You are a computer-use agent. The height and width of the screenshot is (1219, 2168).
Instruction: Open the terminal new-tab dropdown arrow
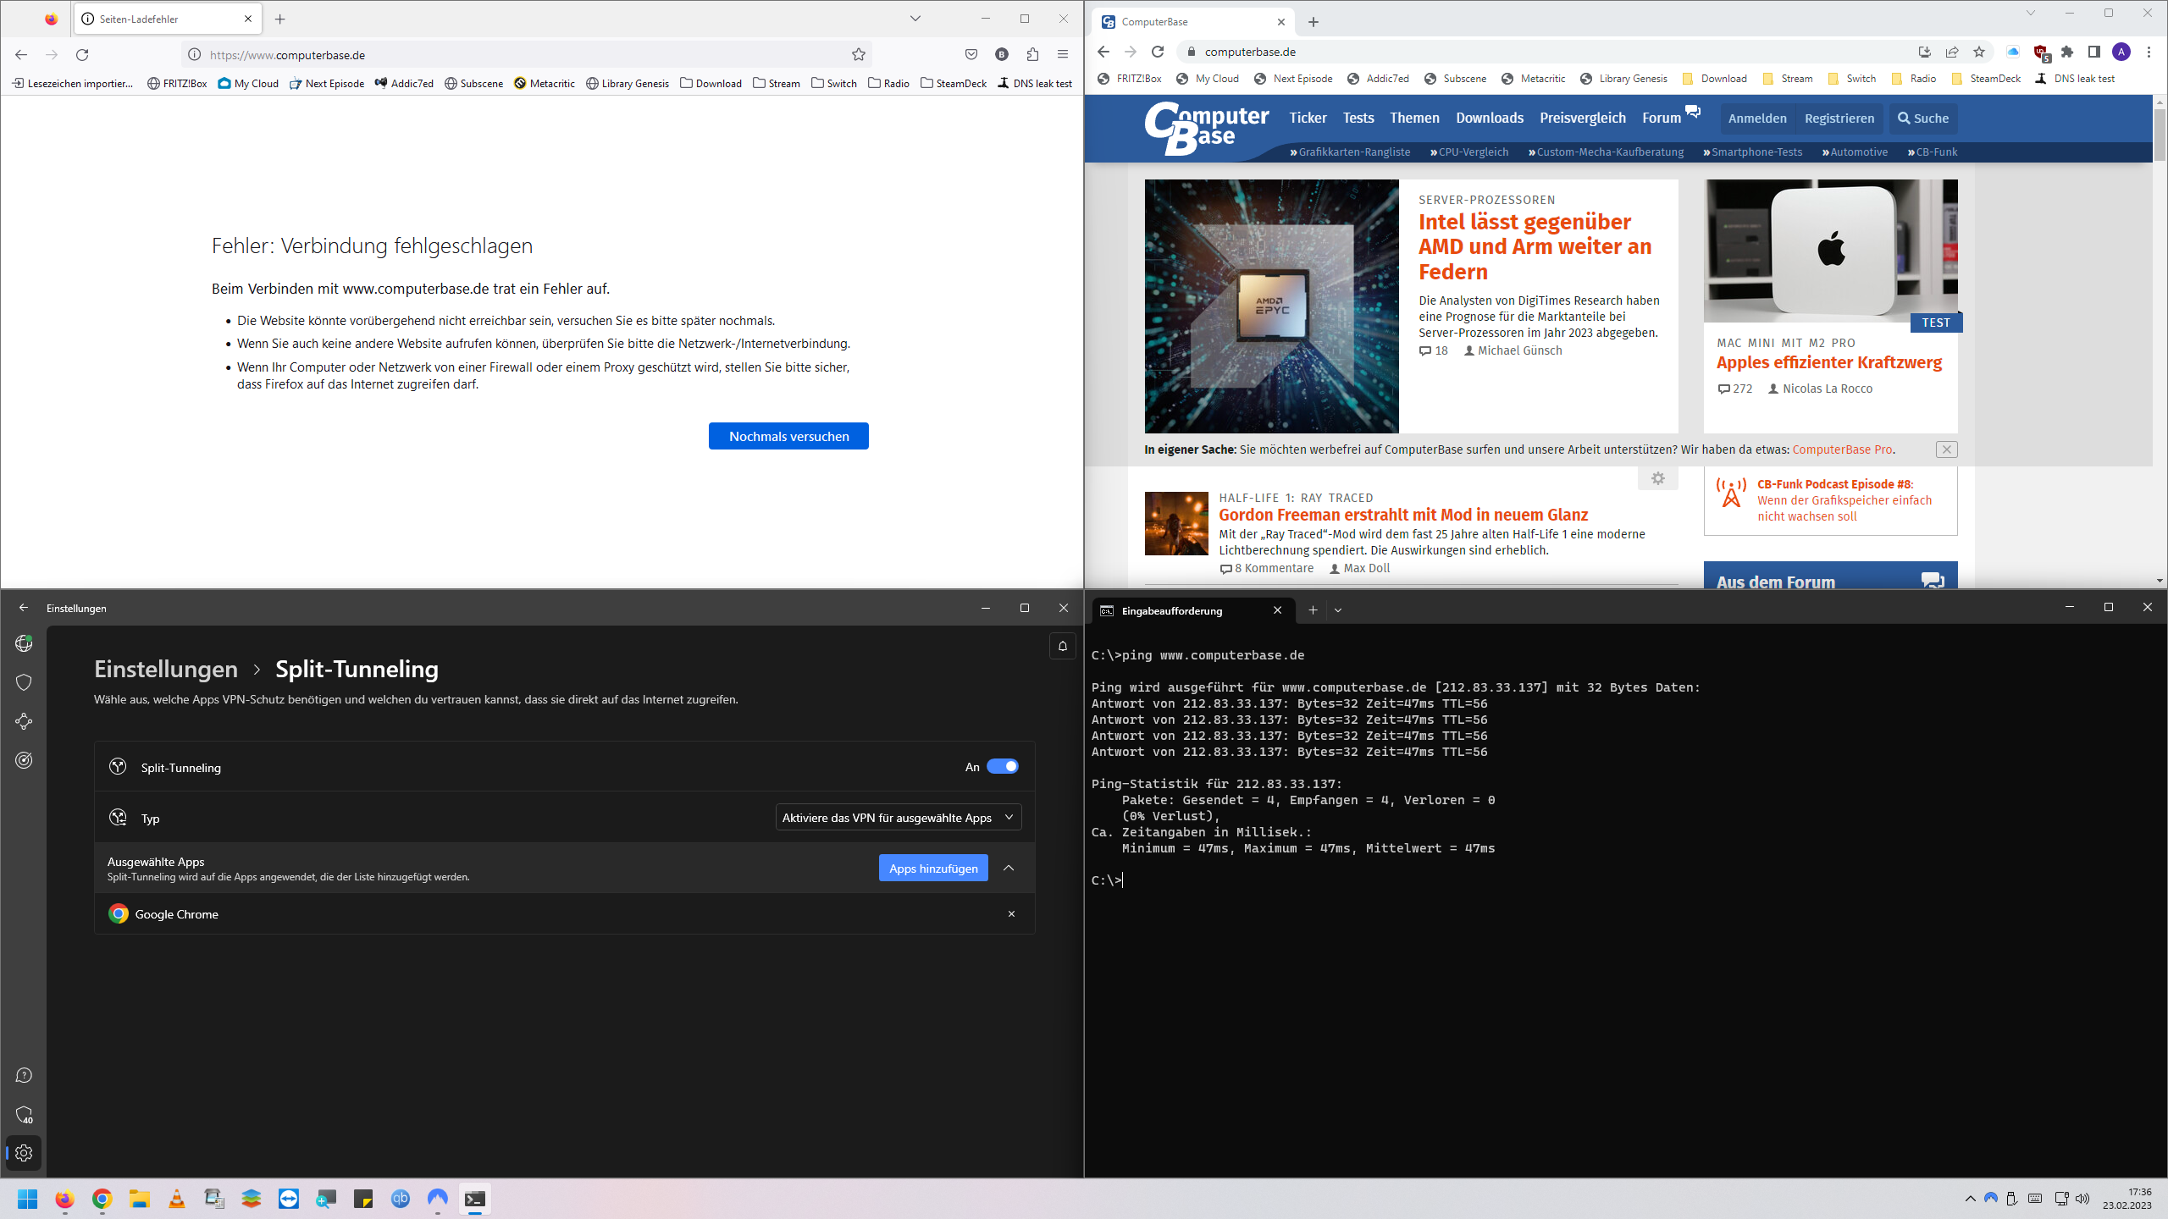(1338, 610)
